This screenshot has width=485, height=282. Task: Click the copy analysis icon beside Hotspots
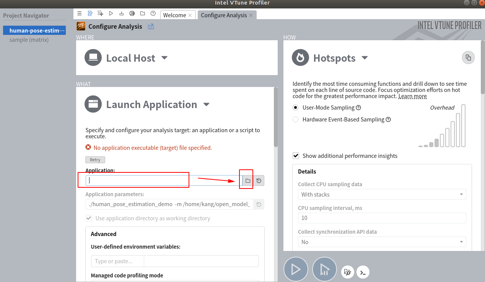tap(468, 58)
